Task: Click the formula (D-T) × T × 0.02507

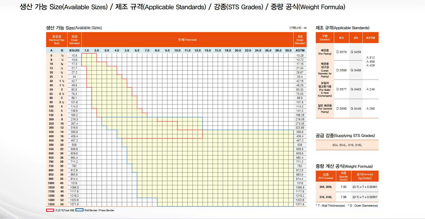Action: coord(365,197)
